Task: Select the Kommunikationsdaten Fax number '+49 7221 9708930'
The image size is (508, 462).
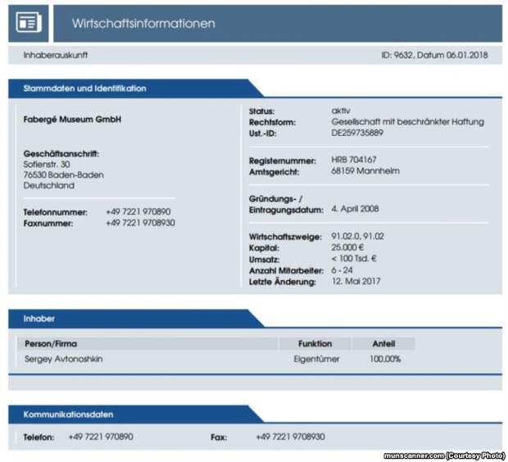Action: (x=290, y=437)
